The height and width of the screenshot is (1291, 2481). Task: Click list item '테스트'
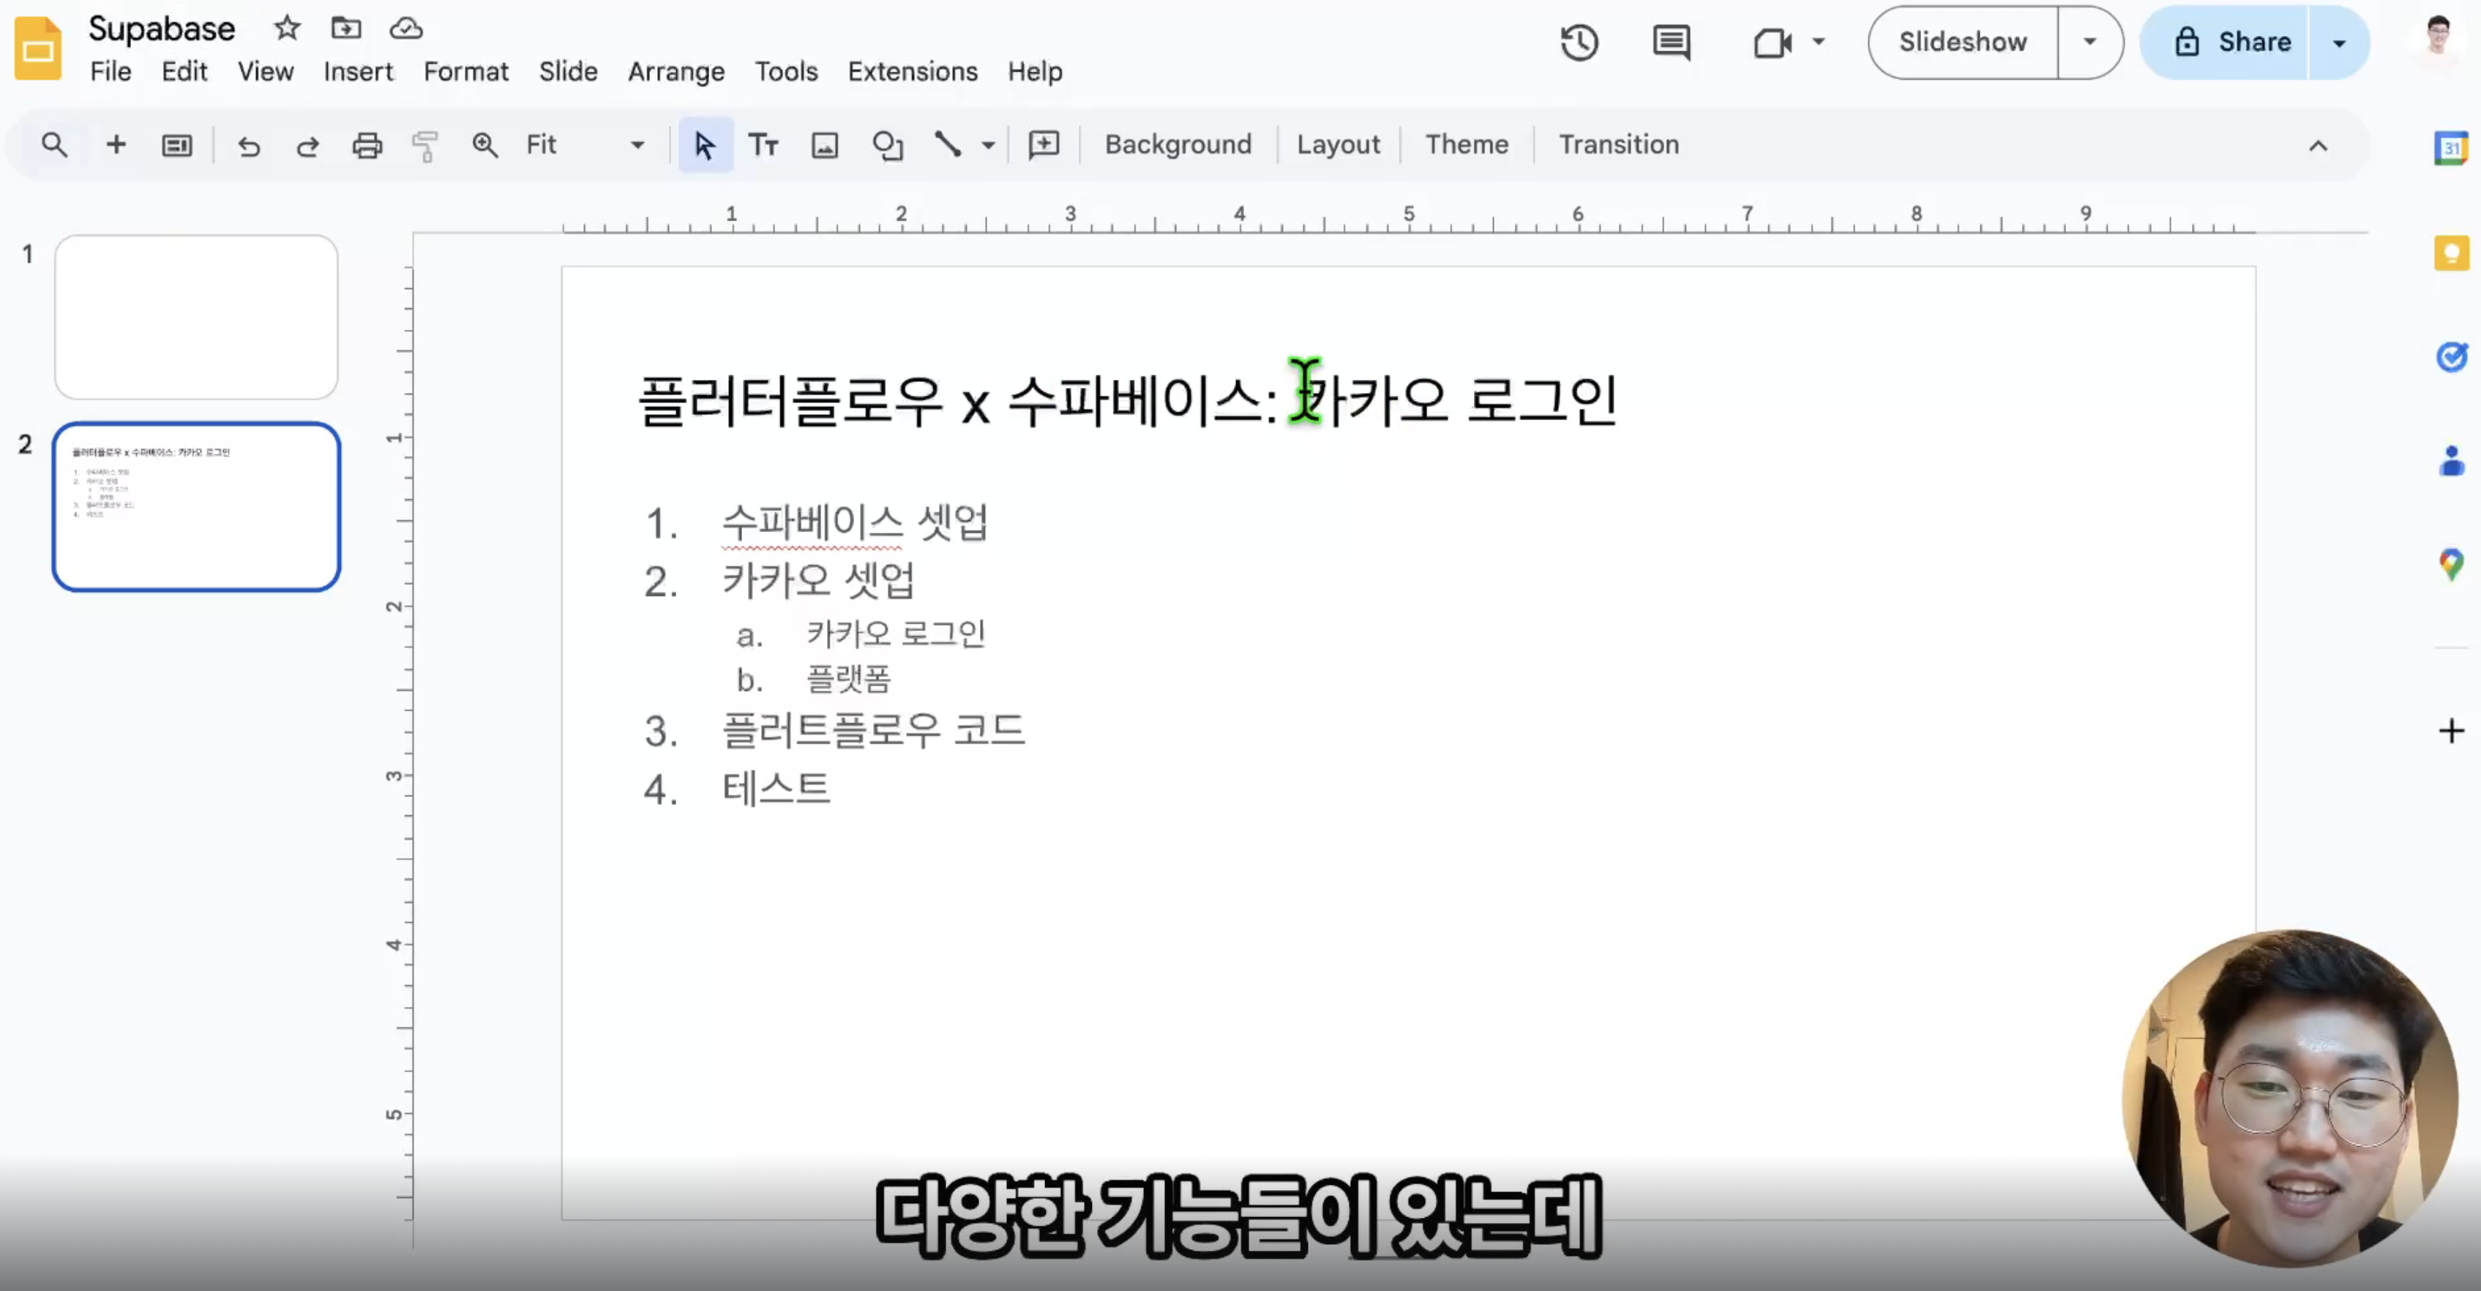click(777, 789)
